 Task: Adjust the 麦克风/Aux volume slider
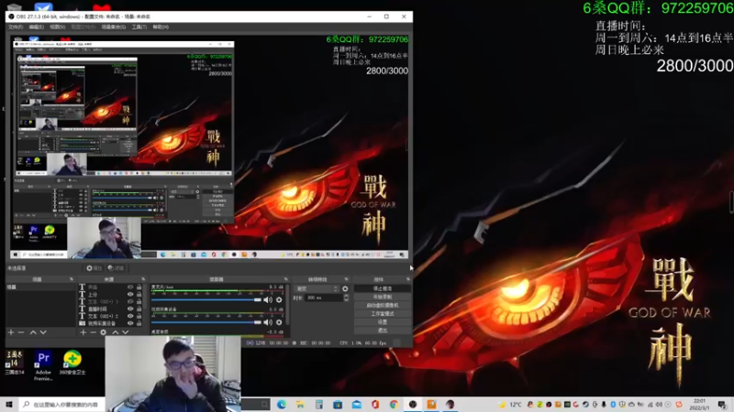(206, 300)
